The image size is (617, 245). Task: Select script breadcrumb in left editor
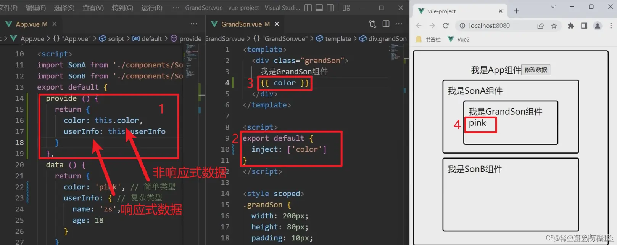coord(112,38)
